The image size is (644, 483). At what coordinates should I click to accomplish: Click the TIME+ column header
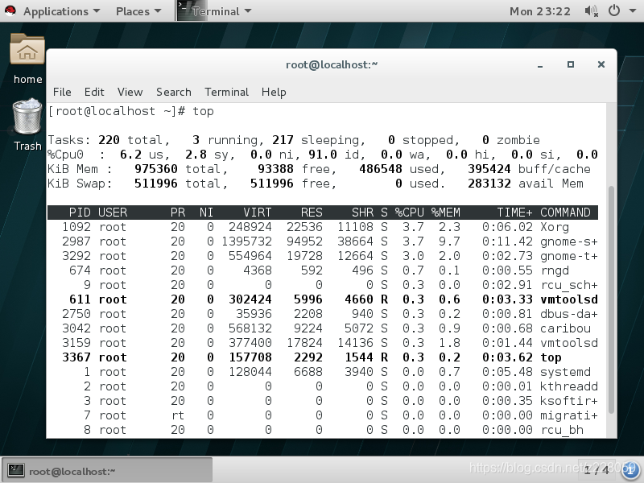[x=514, y=213]
